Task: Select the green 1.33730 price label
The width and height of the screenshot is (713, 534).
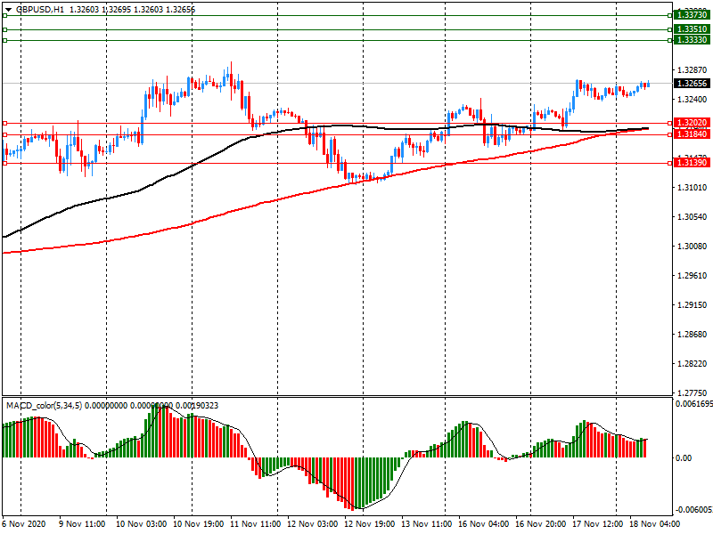Action: pos(692,15)
